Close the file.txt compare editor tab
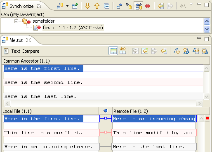 coord(28,40)
